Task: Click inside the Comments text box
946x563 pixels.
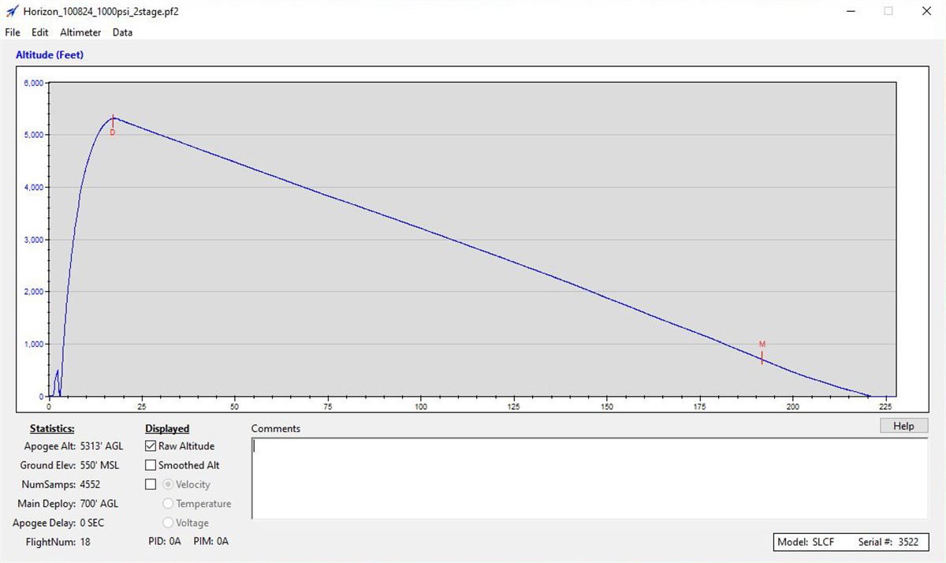Action: [x=588, y=478]
